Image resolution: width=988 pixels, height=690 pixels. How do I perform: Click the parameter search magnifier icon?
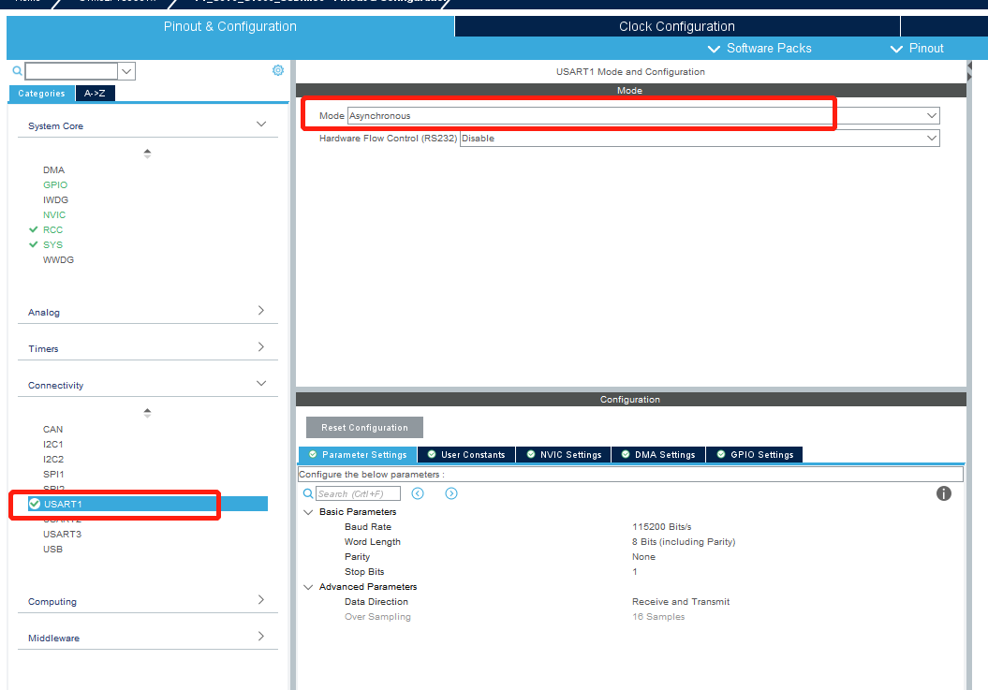tap(308, 493)
